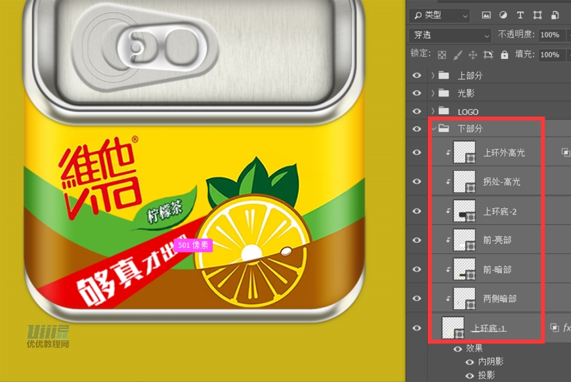Click the 拐处-高光 layer name
This screenshot has height=382, width=571.
tap(501, 182)
